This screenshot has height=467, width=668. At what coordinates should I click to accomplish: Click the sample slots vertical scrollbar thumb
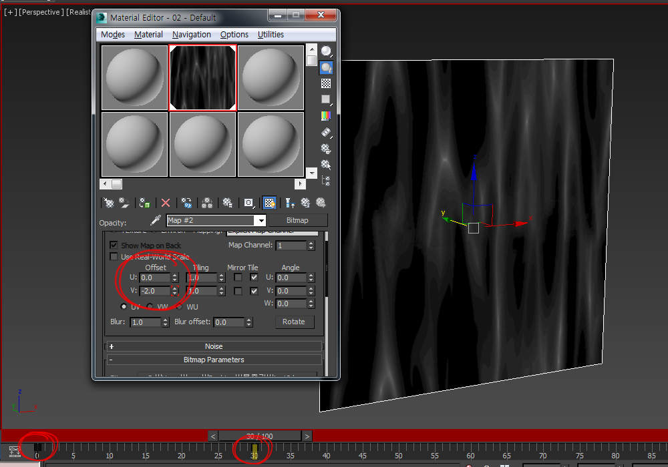[312, 61]
